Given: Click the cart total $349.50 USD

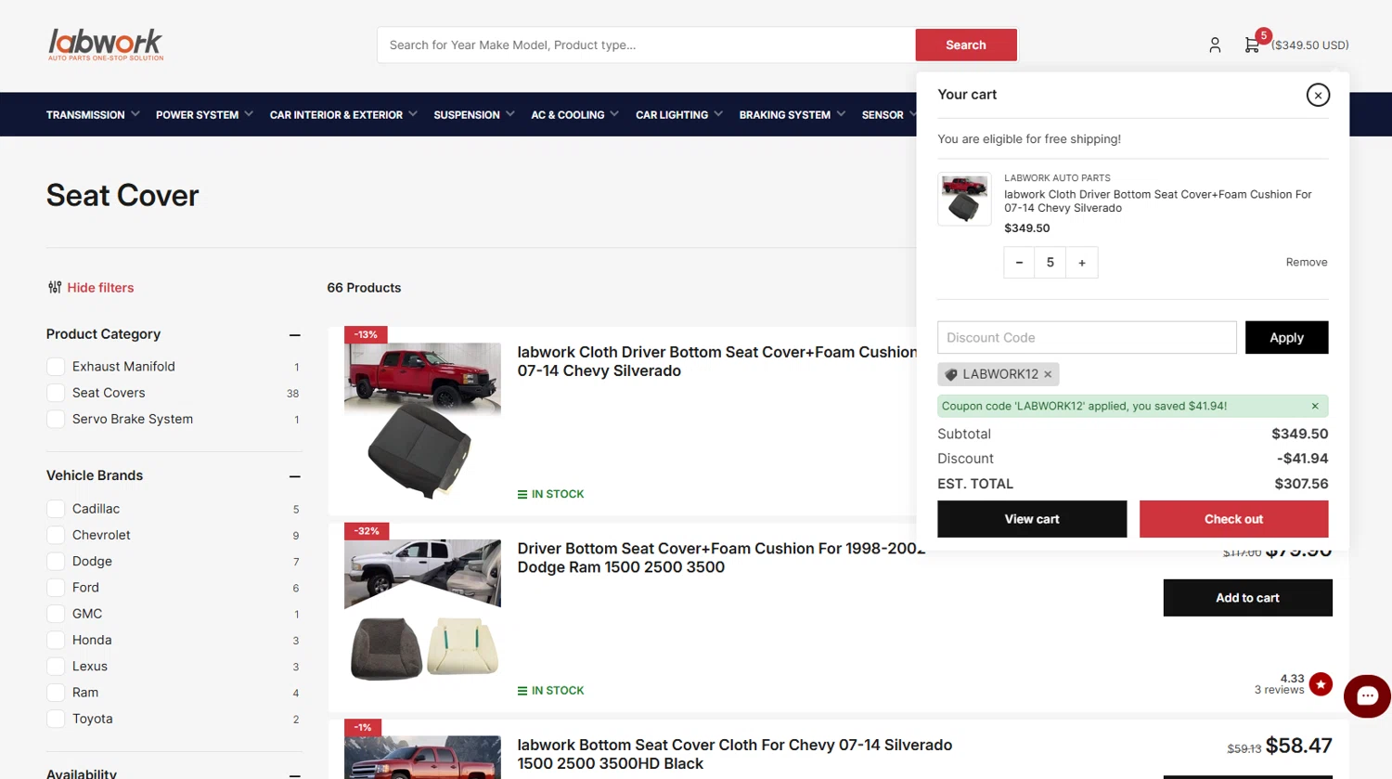Looking at the screenshot, I should pyautogui.click(x=1309, y=45).
